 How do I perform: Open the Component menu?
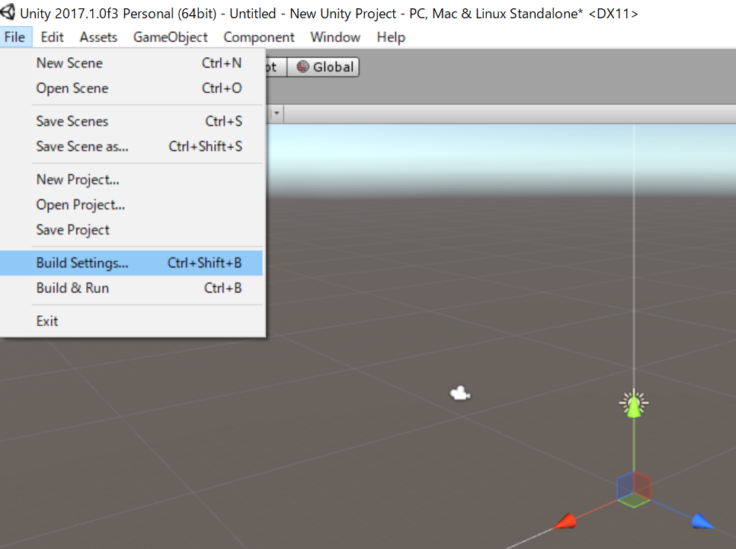[x=258, y=37]
